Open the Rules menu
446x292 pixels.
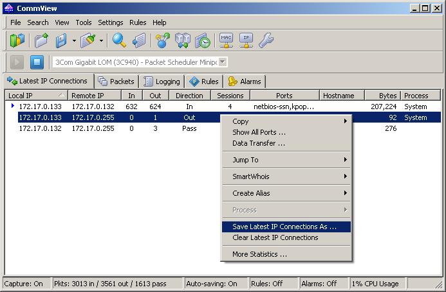pos(138,22)
